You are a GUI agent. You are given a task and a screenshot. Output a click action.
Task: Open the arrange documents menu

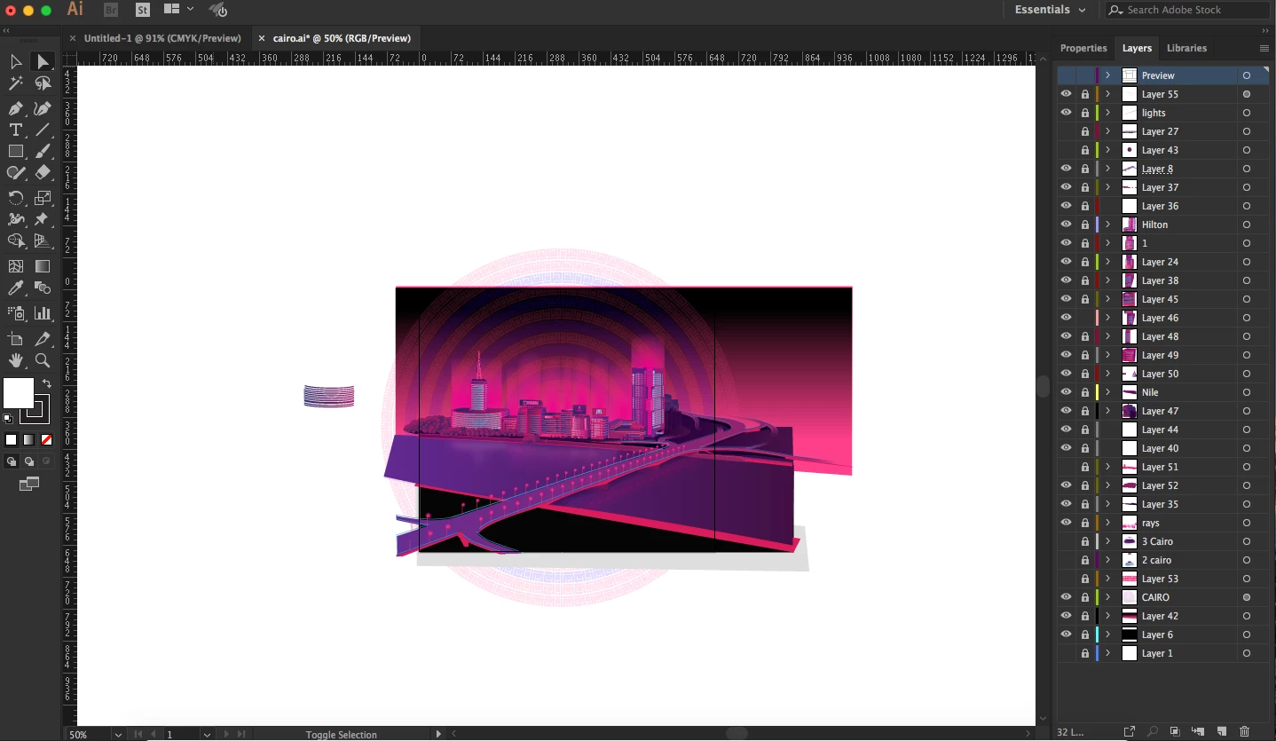177,10
